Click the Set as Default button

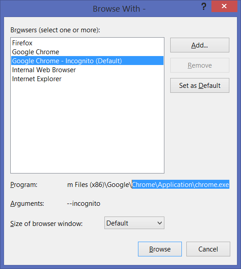(x=199, y=86)
